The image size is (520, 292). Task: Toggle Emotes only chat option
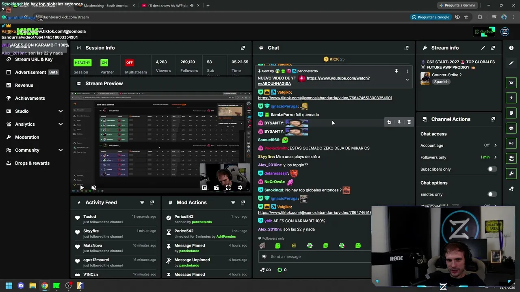492,194
